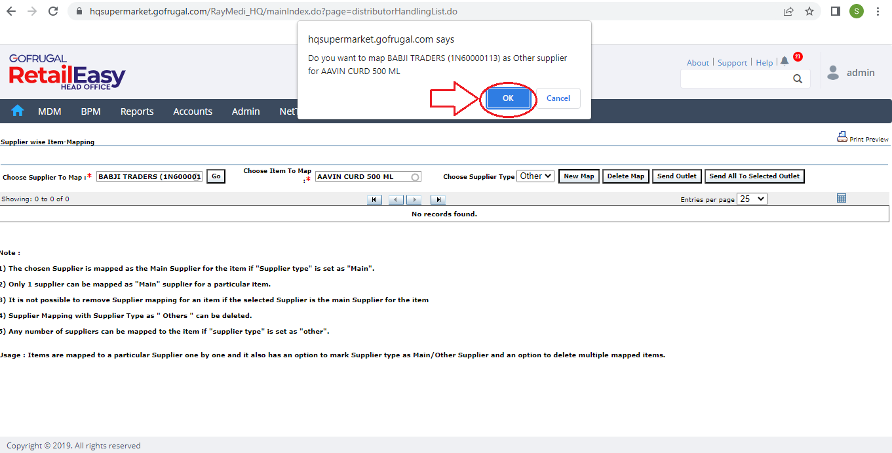
Task: Click the site lock icon in address bar
Action: [79, 12]
